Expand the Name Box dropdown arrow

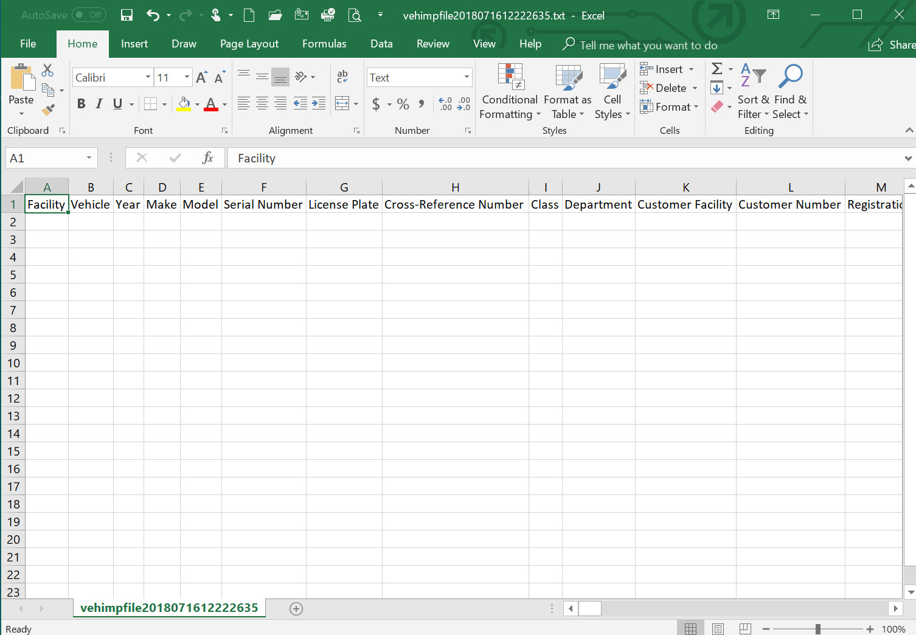[x=89, y=158]
